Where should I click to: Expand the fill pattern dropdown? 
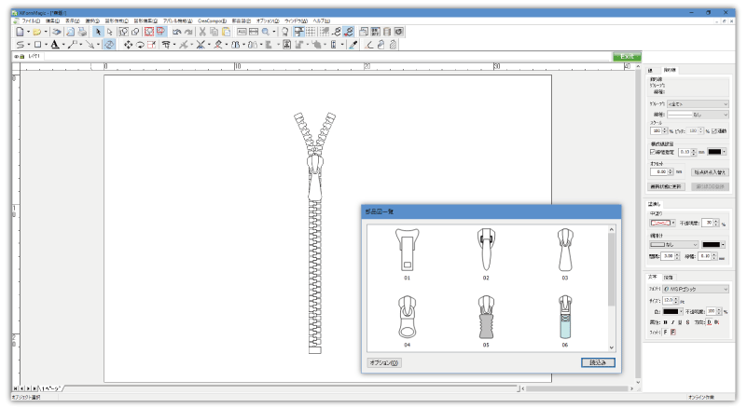click(x=671, y=223)
